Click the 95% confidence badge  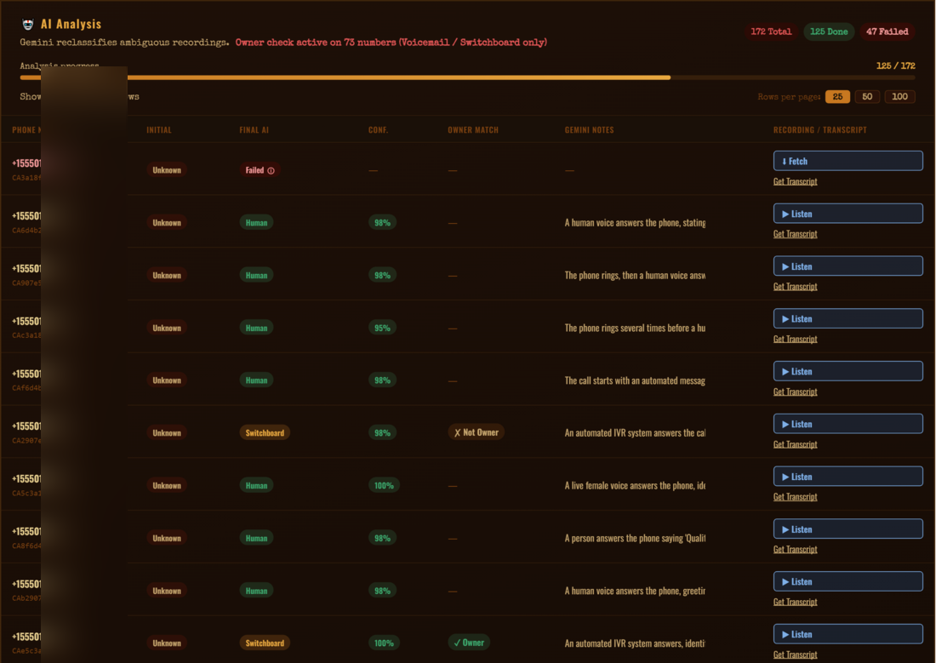tap(382, 328)
